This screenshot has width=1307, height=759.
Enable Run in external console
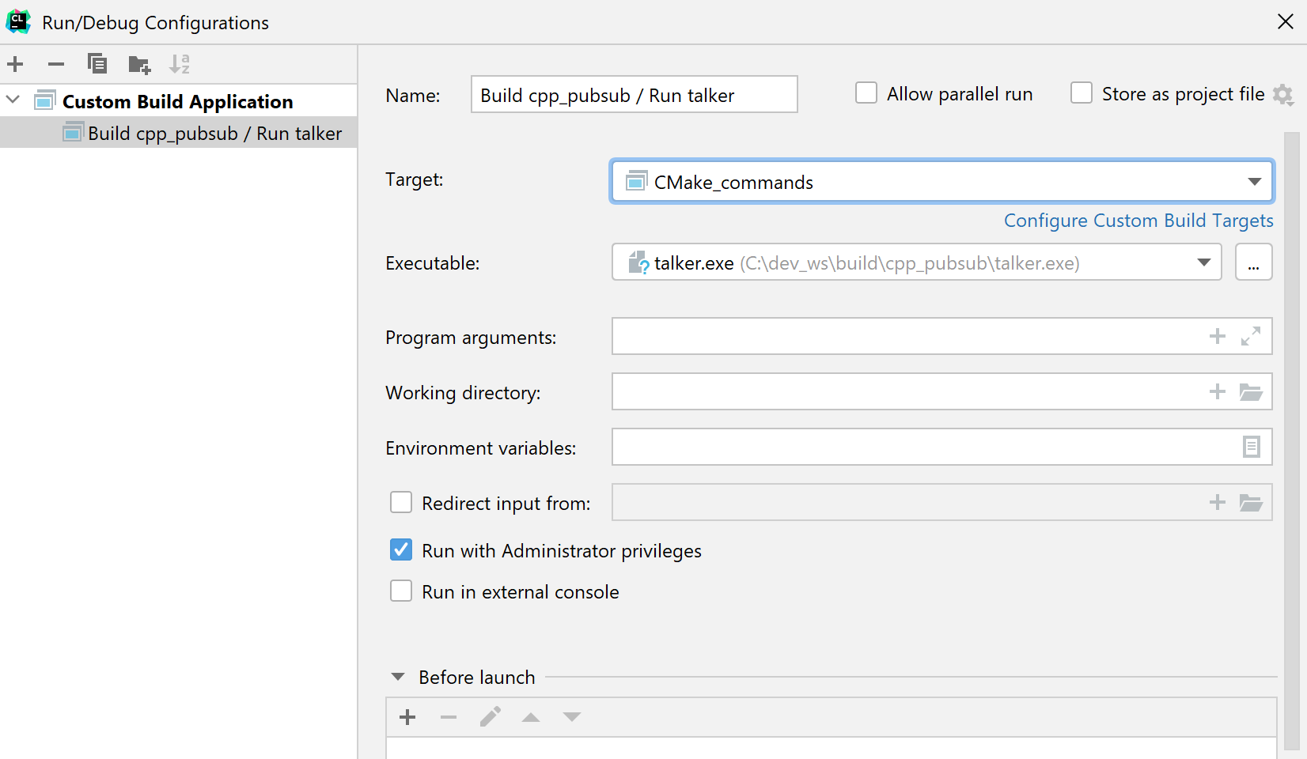[401, 591]
